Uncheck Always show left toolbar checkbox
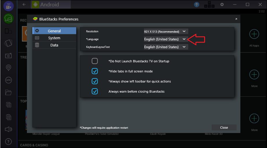This screenshot has width=267, height=148. 95,81
